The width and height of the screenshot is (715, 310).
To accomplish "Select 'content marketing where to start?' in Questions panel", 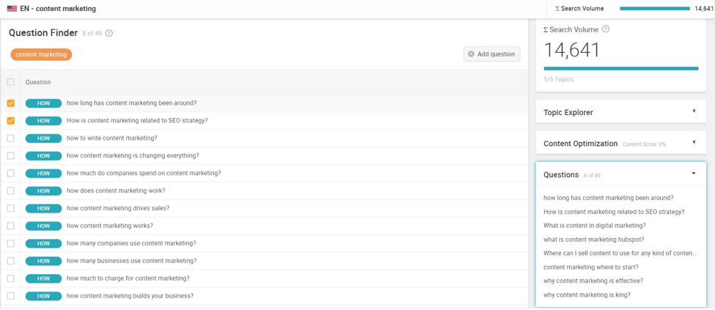I will 591,267.
